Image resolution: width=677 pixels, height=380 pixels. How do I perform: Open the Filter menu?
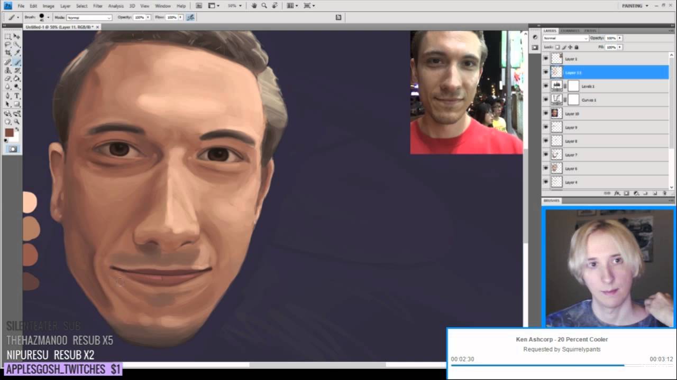tap(98, 6)
